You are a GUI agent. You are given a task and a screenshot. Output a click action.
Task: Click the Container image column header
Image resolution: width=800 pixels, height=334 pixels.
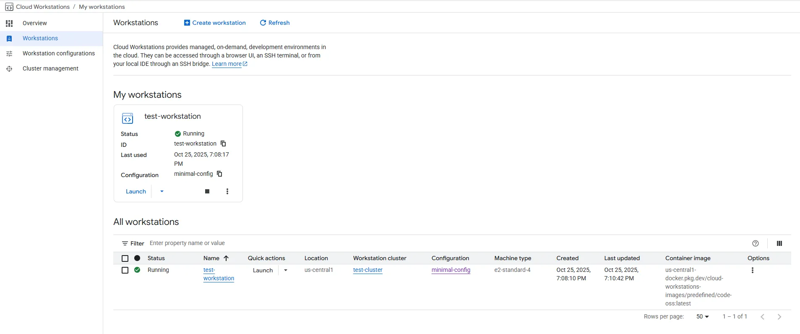tap(688, 258)
